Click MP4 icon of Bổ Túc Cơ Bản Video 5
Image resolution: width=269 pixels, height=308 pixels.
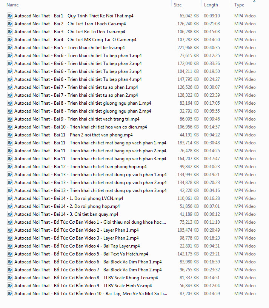[10, 254]
